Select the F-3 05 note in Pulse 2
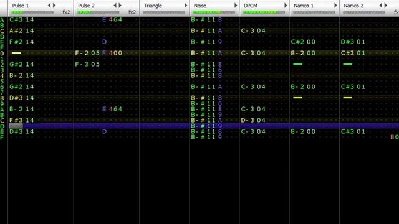This screenshot has width=399, height=224. (x=87, y=64)
